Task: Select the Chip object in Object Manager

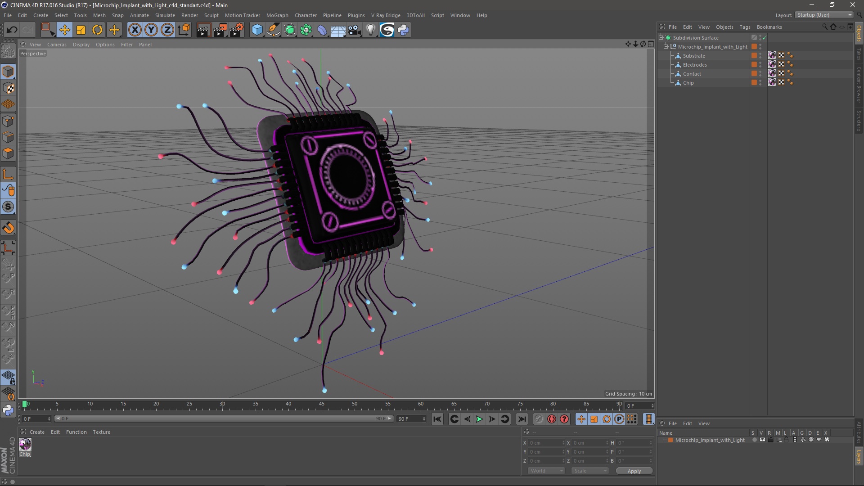Action: [x=688, y=83]
